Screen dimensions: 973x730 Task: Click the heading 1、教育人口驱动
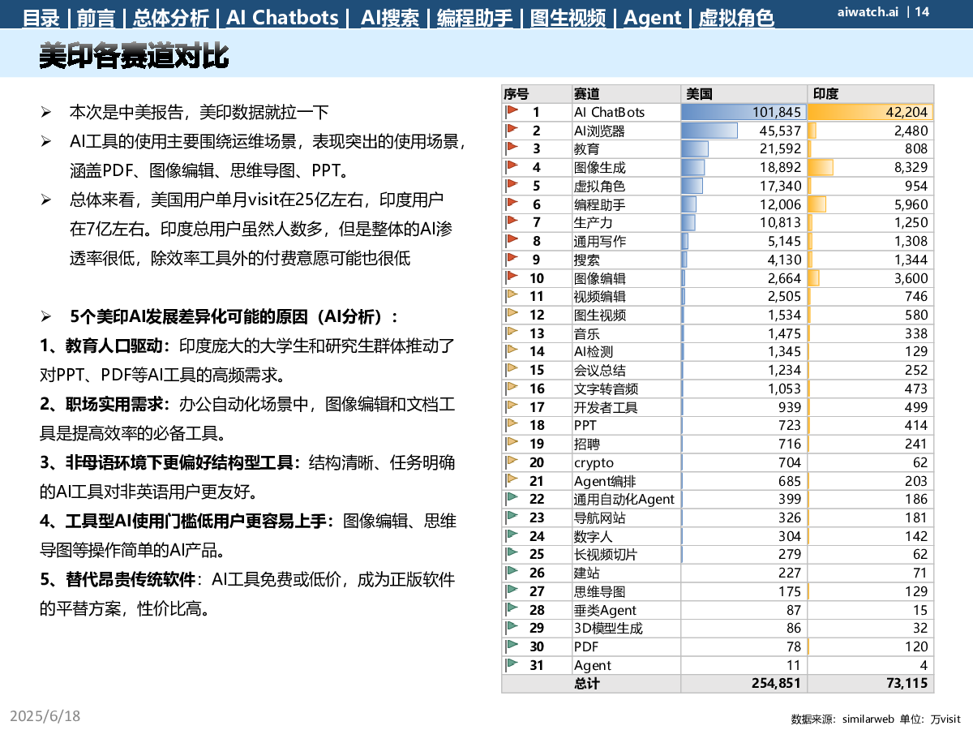[105, 346]
